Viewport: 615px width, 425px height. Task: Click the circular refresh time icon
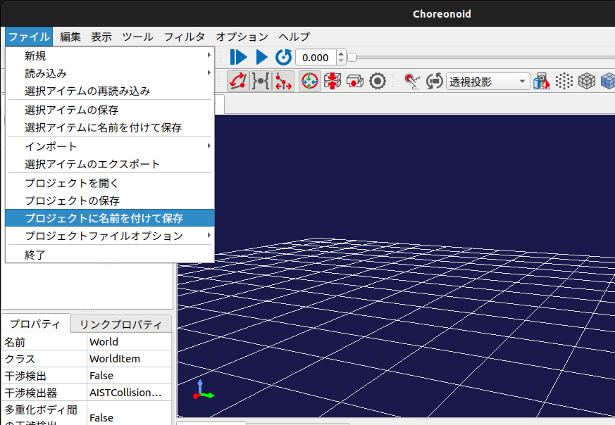(x=283, y=58)
